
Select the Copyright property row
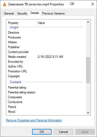coord(45,76)
